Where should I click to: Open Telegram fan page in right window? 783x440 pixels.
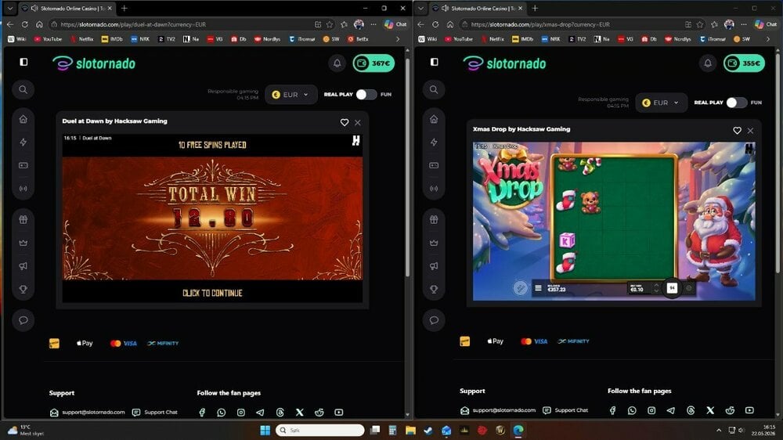pyautogui.click(x=671, y=410)
